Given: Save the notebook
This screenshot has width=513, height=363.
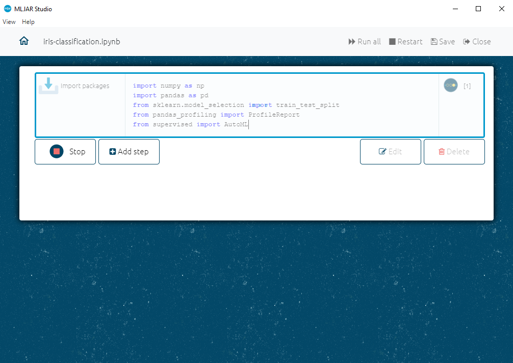Looking at the screenshot, I should (443, 42).
